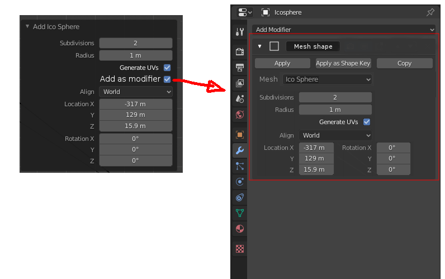The height and width of the screenshot is (279, 445).
Task: Collapse the Add Ico Sphere operator panel
Action: pos(27,26)
